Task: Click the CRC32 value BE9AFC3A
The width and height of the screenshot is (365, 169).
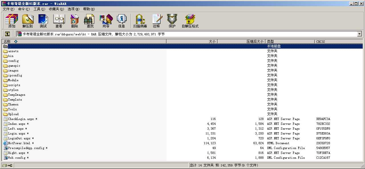Action: 323,119
